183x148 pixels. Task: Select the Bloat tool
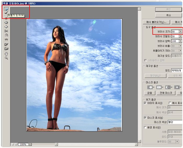click(x=6, y=27)
